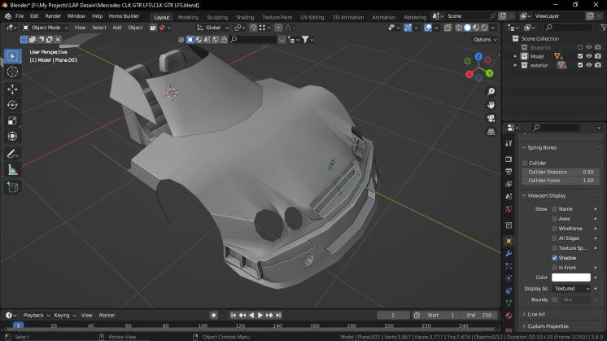Viewport: 607px width, 341px height.
Task: Adjust the Collider Distance slider
Action: click(561, 172)
